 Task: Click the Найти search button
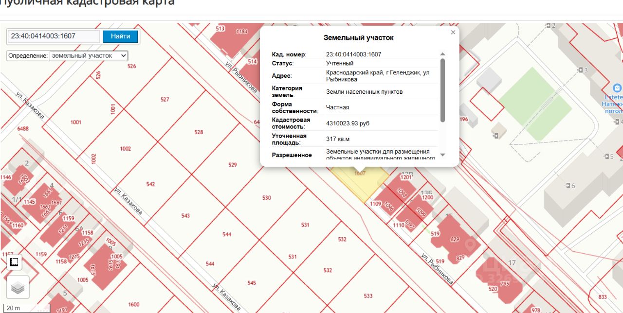pos(120,36)
